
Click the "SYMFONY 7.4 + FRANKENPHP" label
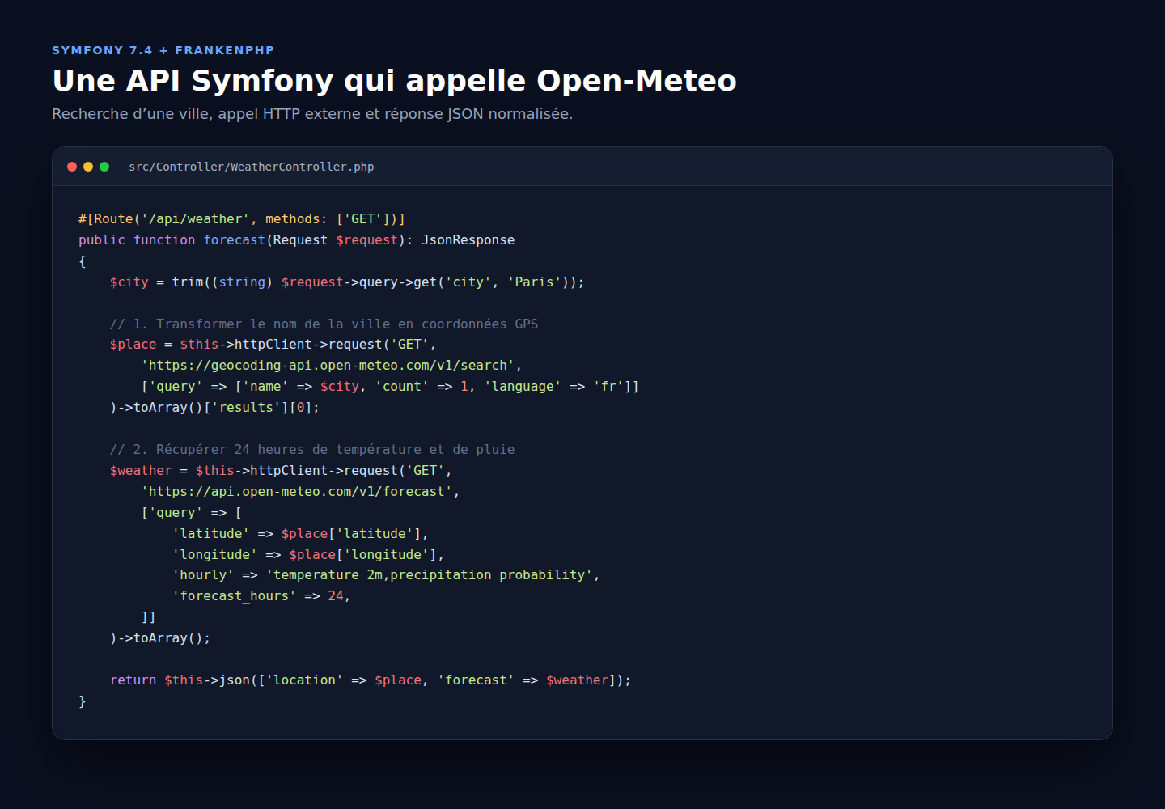pos(163,50)
